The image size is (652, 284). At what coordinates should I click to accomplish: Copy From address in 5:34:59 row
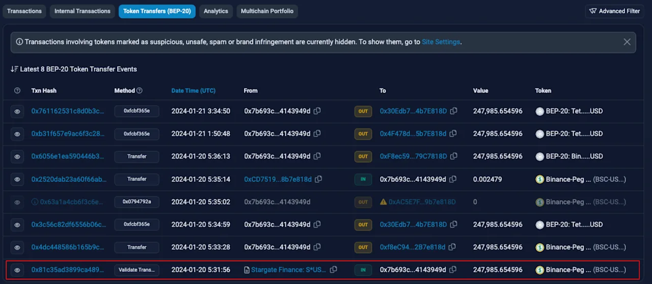click(317, 225)
